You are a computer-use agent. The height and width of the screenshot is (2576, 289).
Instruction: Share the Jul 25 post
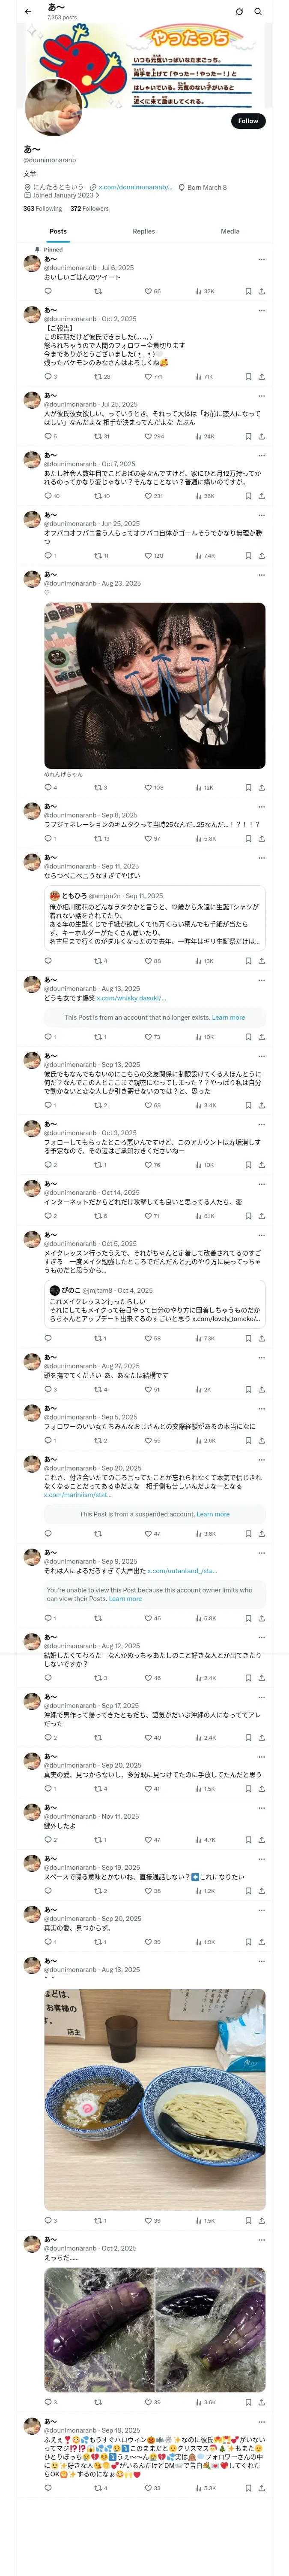pos(261,436)
